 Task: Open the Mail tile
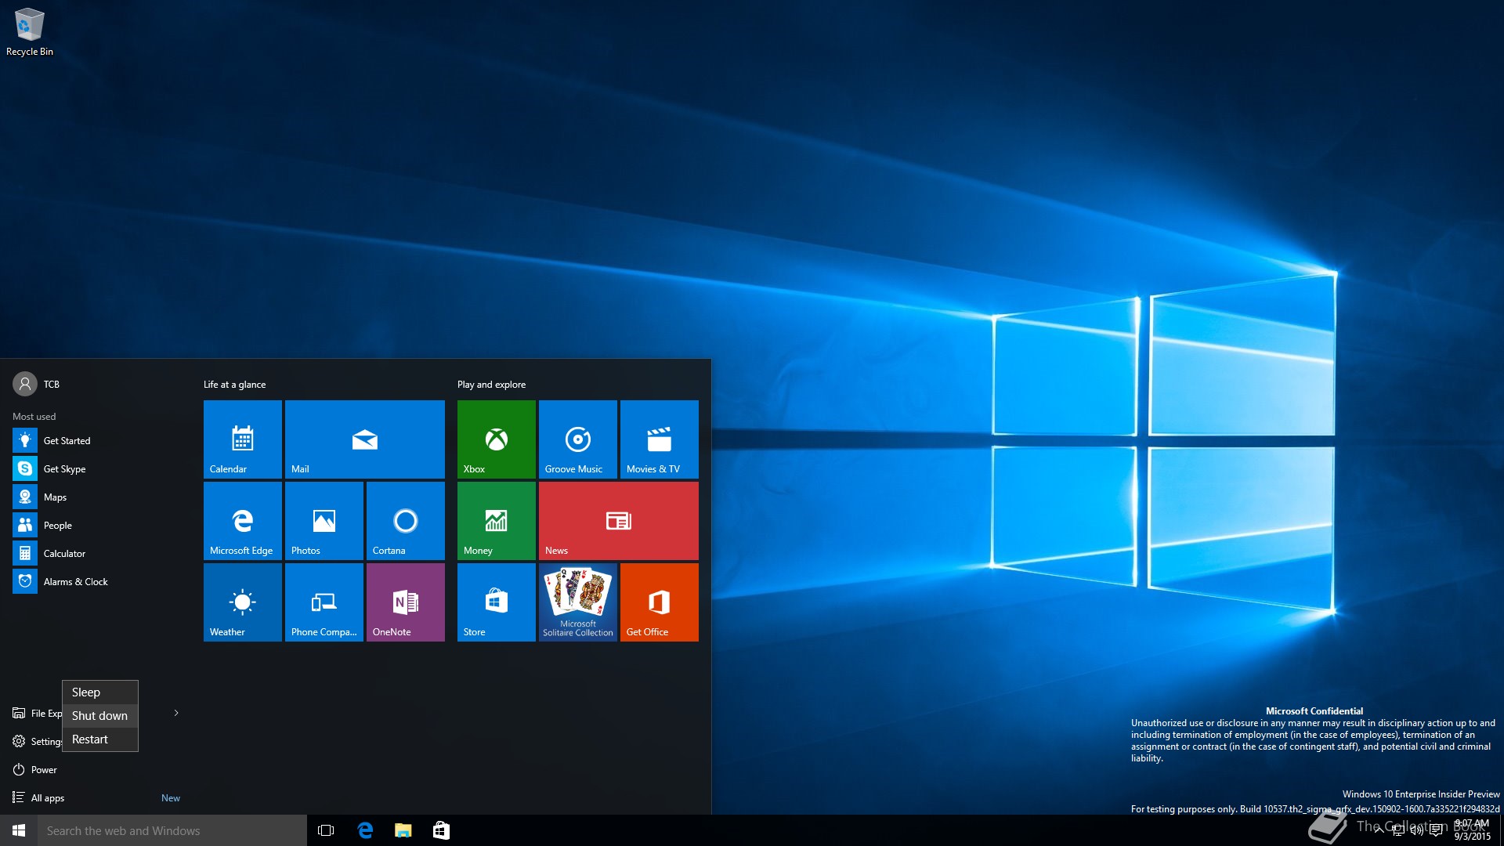[365, 439]
